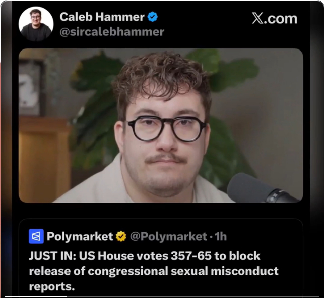Click the X logo in the X.com watermark
This screenshot has height=298, width=324.
257,18
